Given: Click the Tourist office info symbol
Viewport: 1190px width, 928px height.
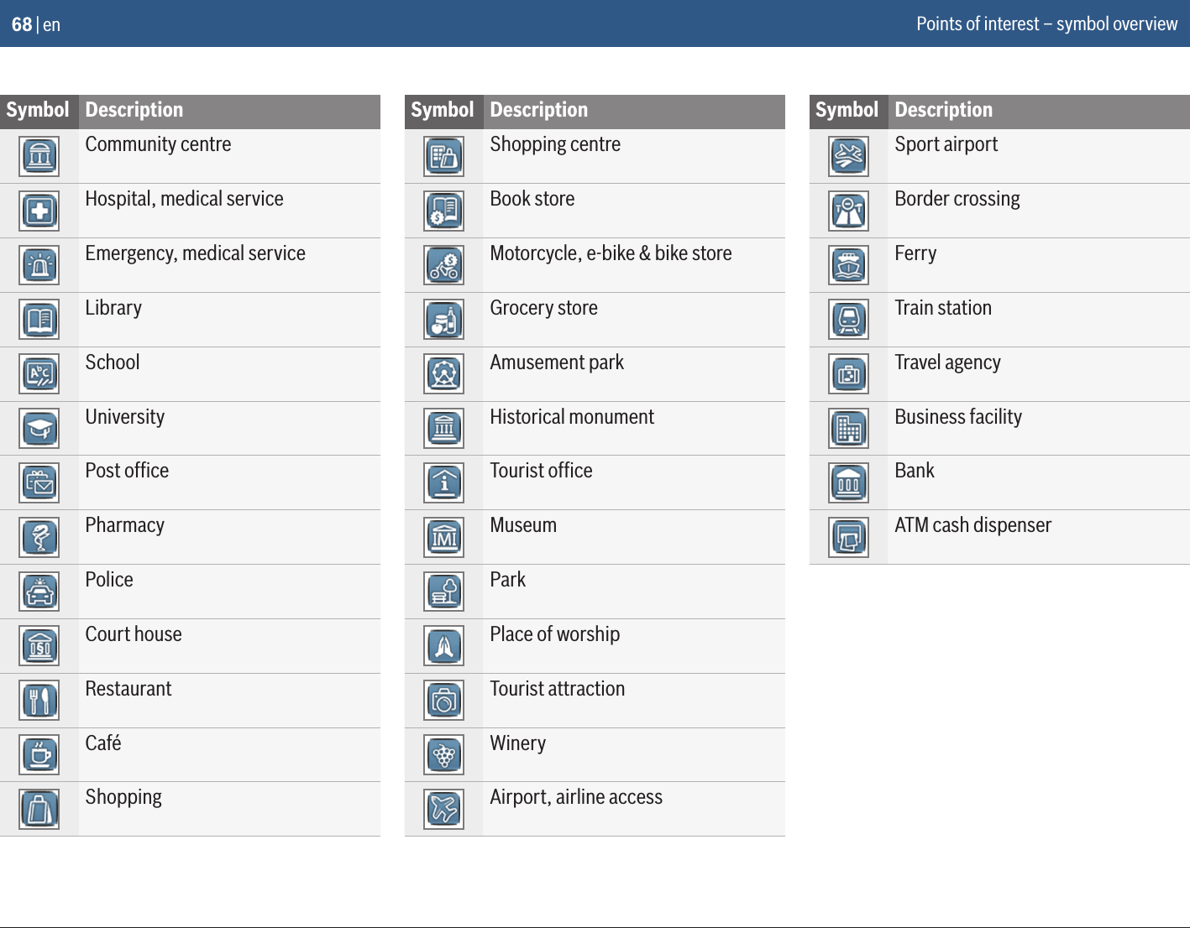Looking at the screenshot, I should click(444, 482).
